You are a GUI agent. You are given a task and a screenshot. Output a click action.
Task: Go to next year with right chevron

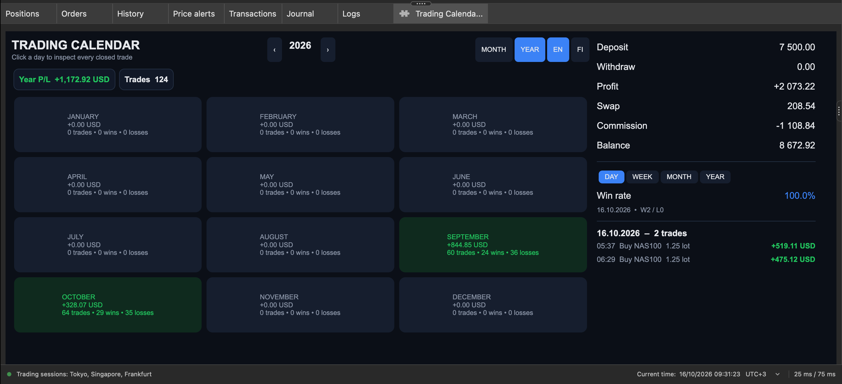point(328,50)
